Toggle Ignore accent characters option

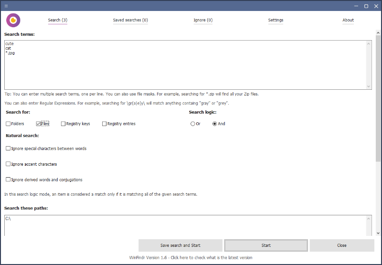[x=8, y=164]
